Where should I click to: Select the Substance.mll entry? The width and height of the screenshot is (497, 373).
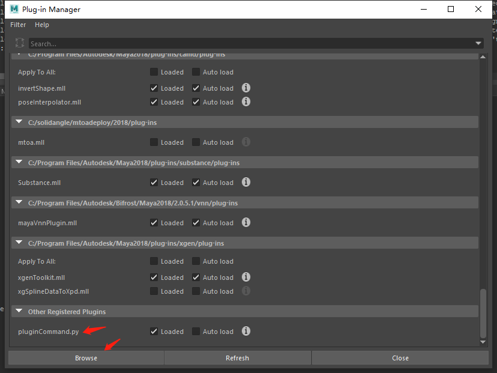pos(39,183)
